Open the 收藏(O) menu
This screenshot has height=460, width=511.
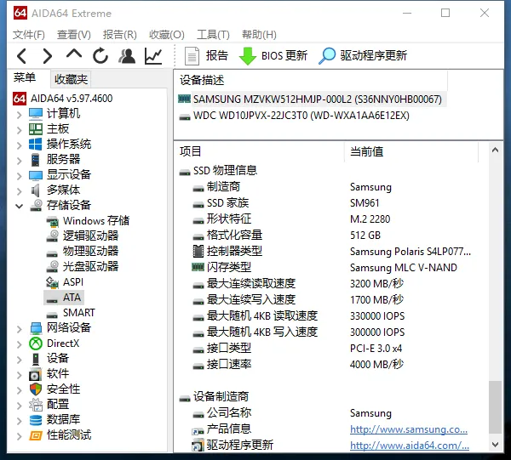(167, 35)
